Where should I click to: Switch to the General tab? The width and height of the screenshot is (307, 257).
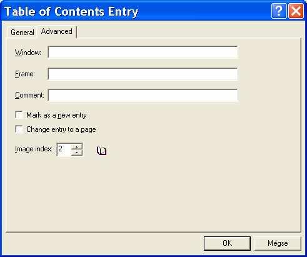click(x=23, y=33)
